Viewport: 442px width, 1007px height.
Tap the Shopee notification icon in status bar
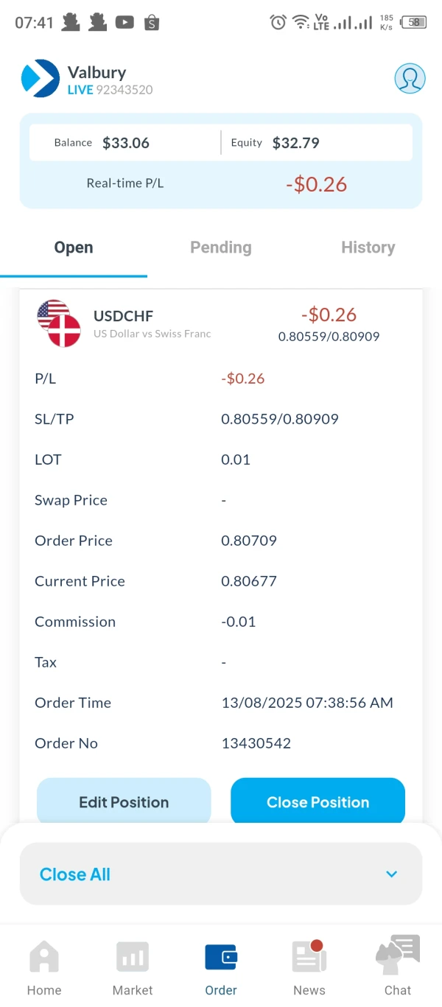click(x=152, y=23)
